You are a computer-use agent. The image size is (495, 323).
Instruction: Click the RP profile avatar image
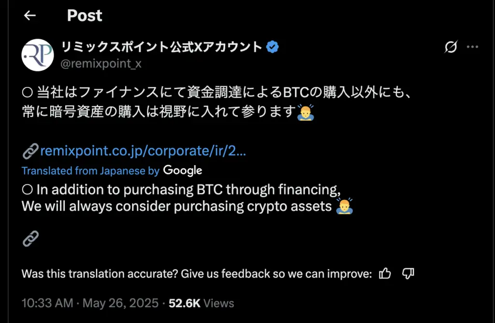pos(38,55)
